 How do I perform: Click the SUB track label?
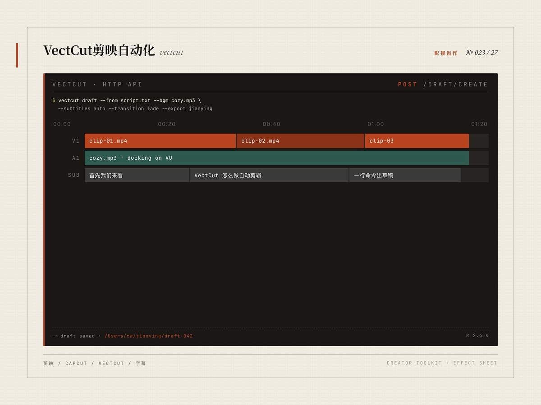coord(74,175)
